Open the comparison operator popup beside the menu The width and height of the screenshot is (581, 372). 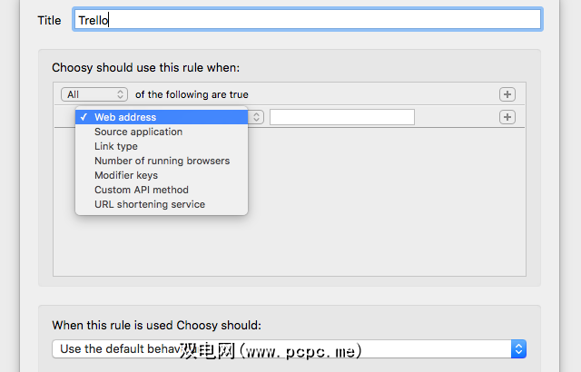(257, 117)
